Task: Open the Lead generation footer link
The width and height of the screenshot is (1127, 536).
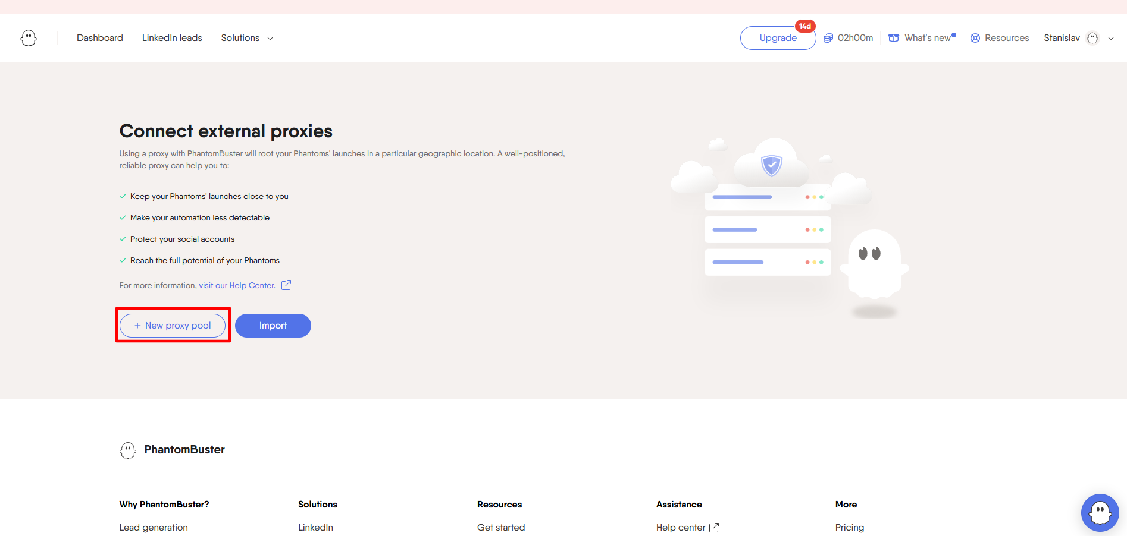Action: (x=154, y=527)
